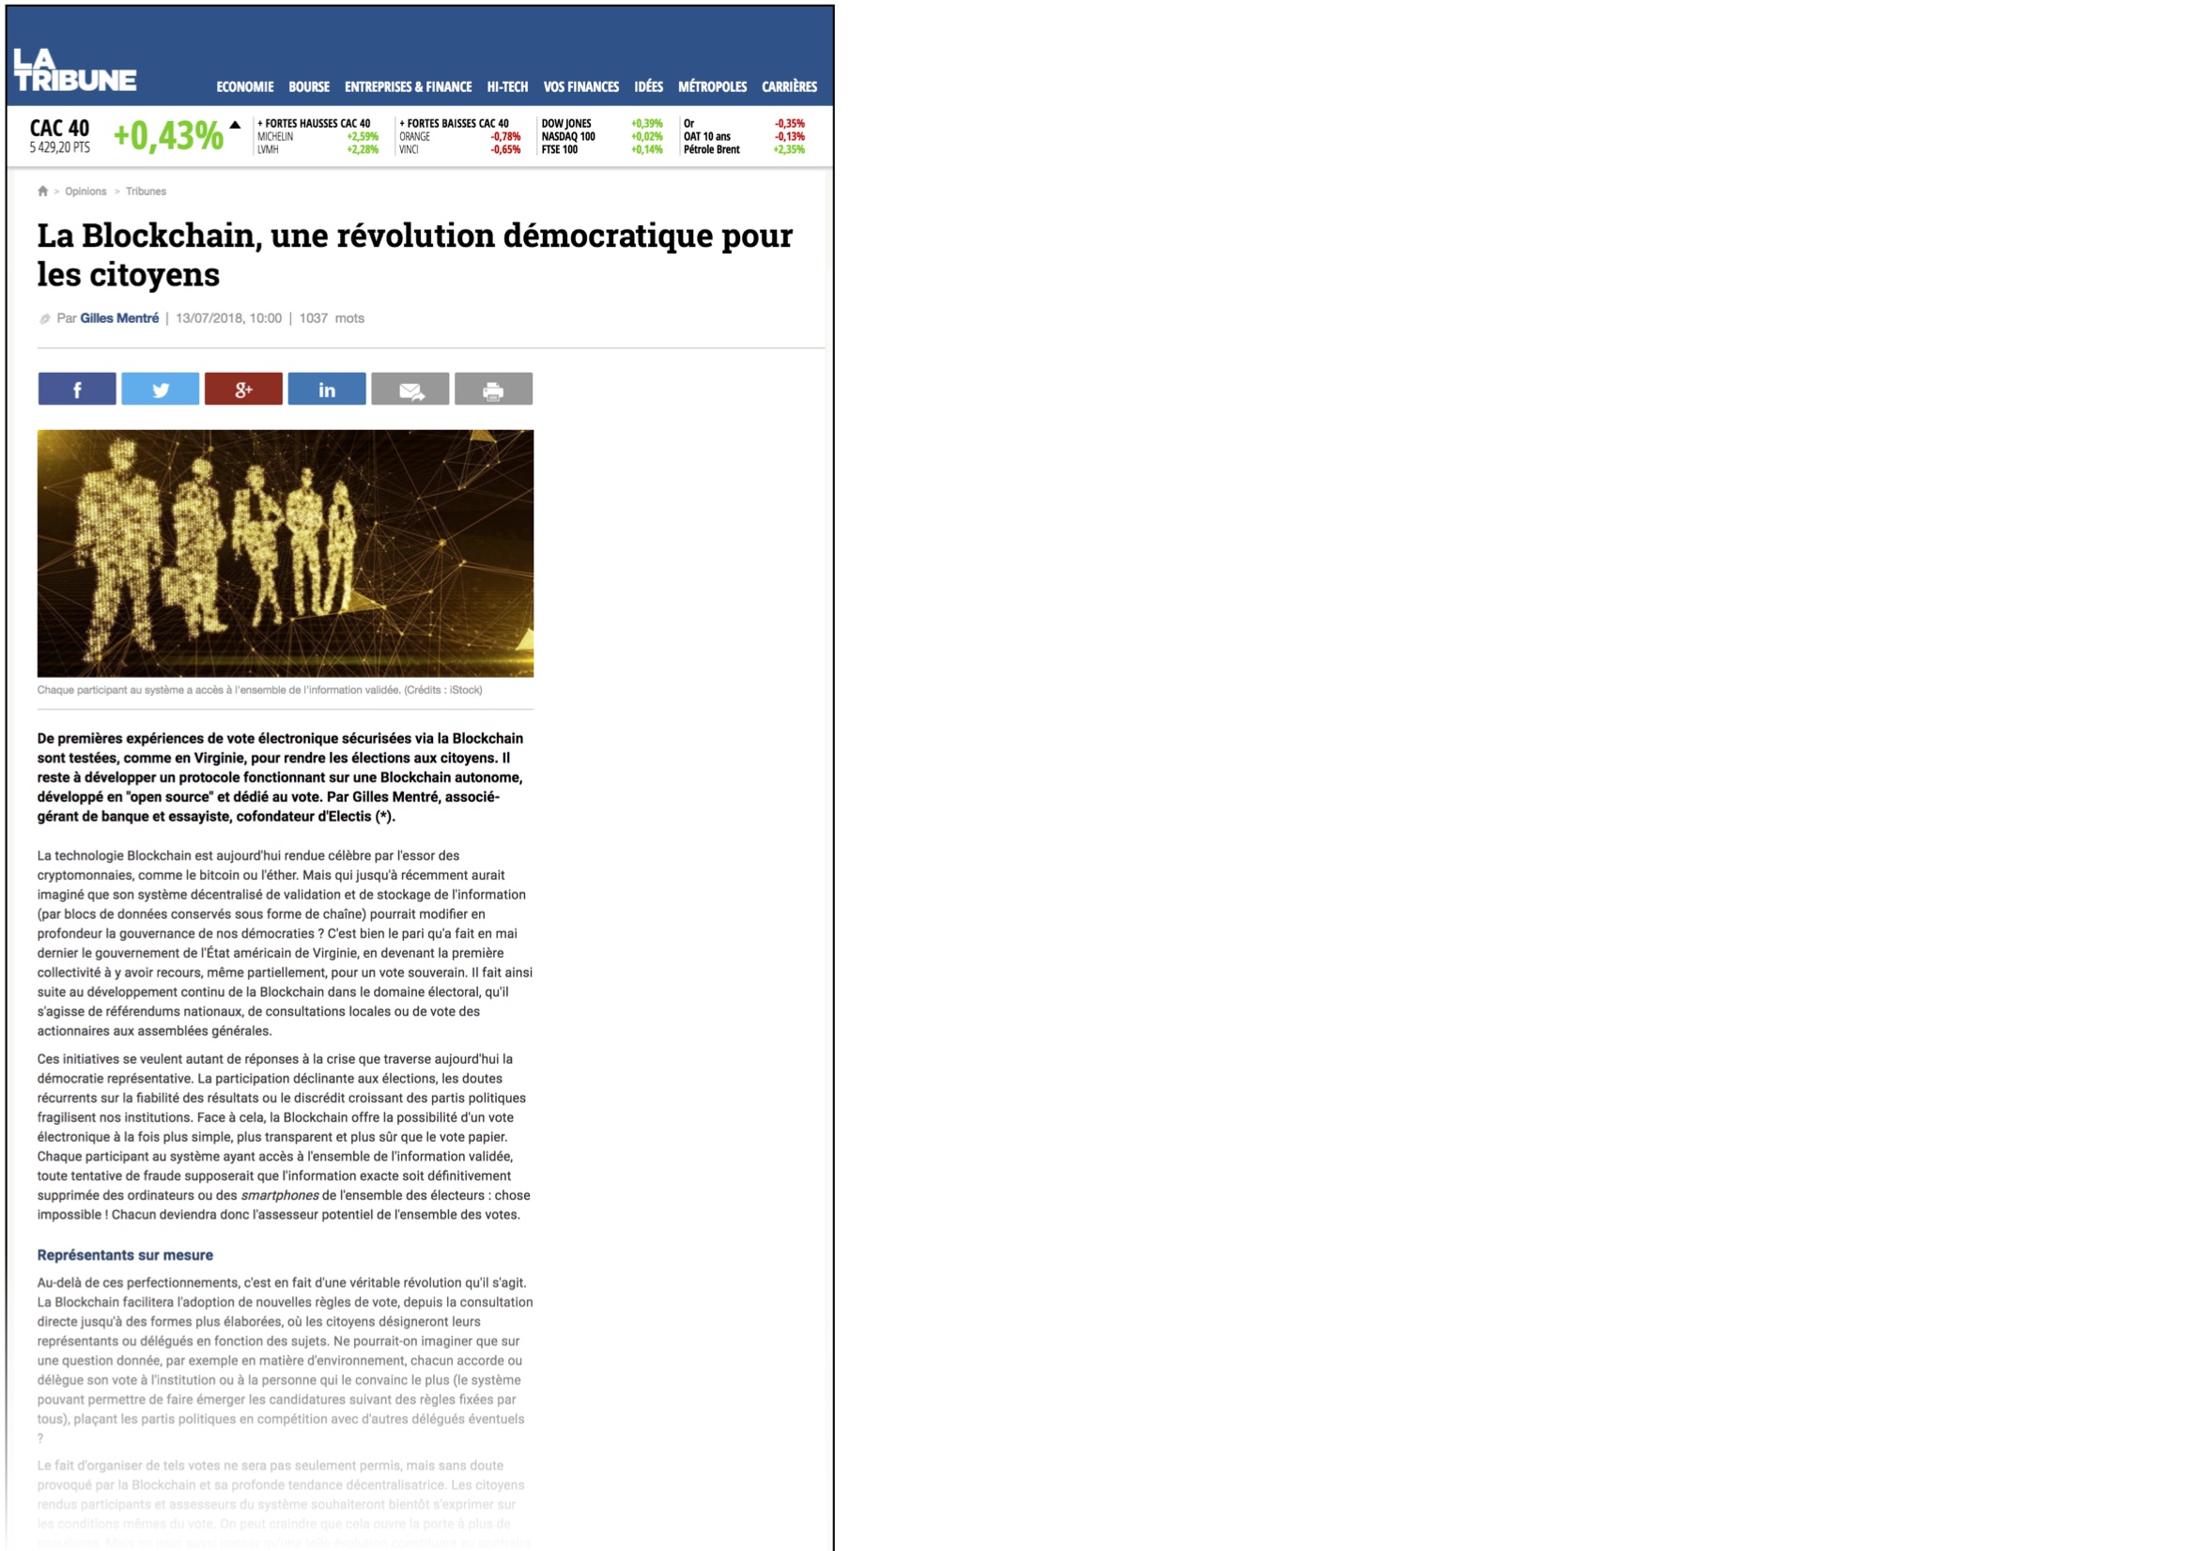This screenshot has width=2196, height=1551.
Task: Open the article's golden silhouettes image
Action: pos(285,553)
